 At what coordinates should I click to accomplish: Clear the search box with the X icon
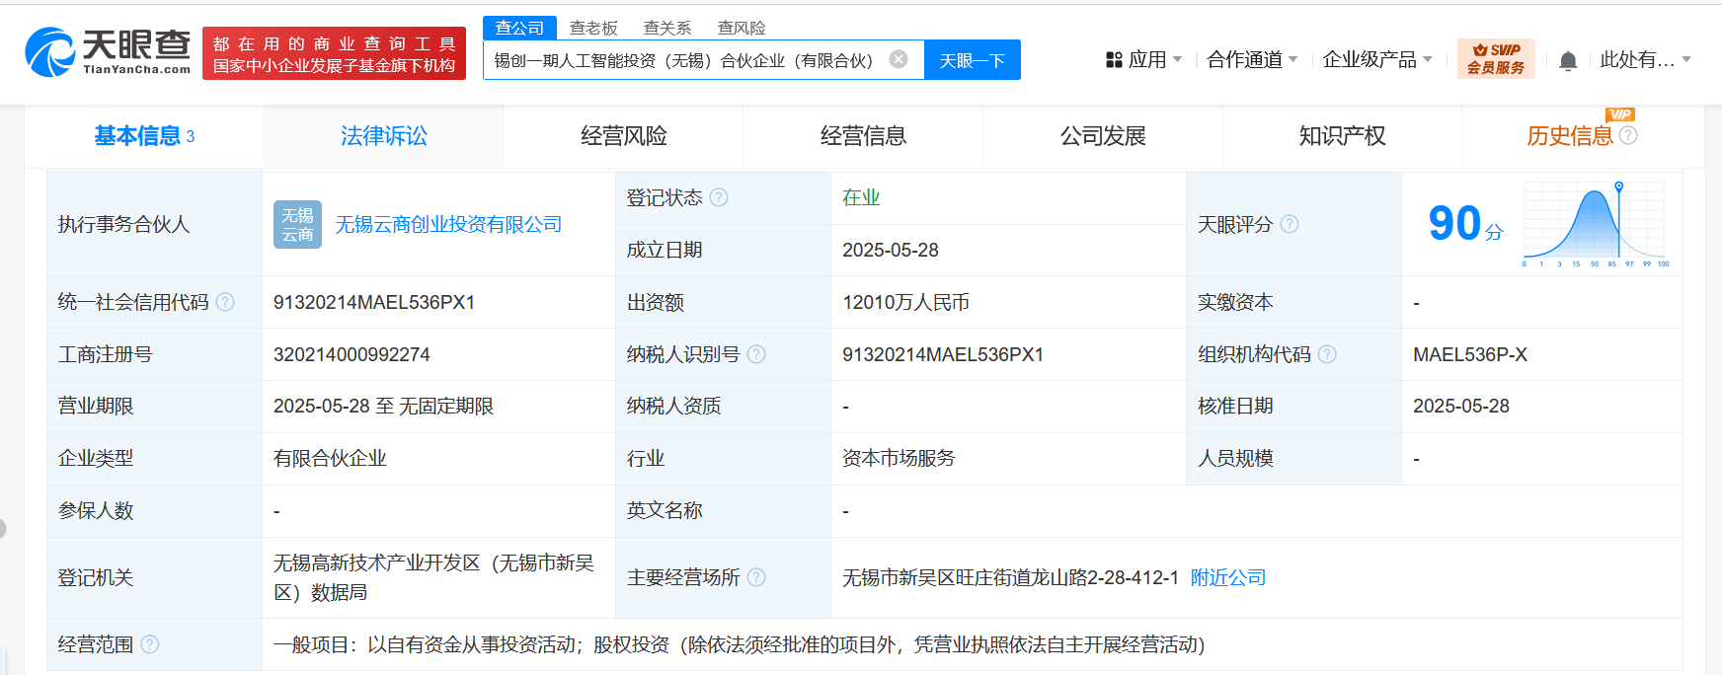tap(899, 59)
